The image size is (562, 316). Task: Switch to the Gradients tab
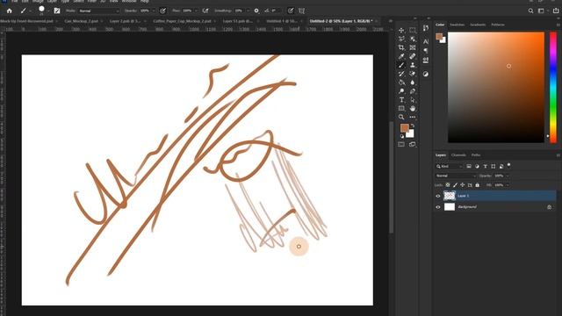pyautogui.click(x=478, y=25)
